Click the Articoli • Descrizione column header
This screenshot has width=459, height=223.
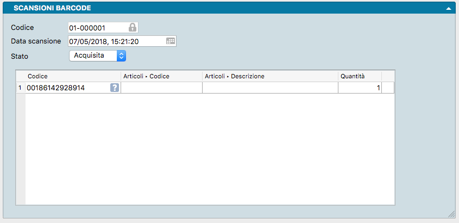(270, 76)
